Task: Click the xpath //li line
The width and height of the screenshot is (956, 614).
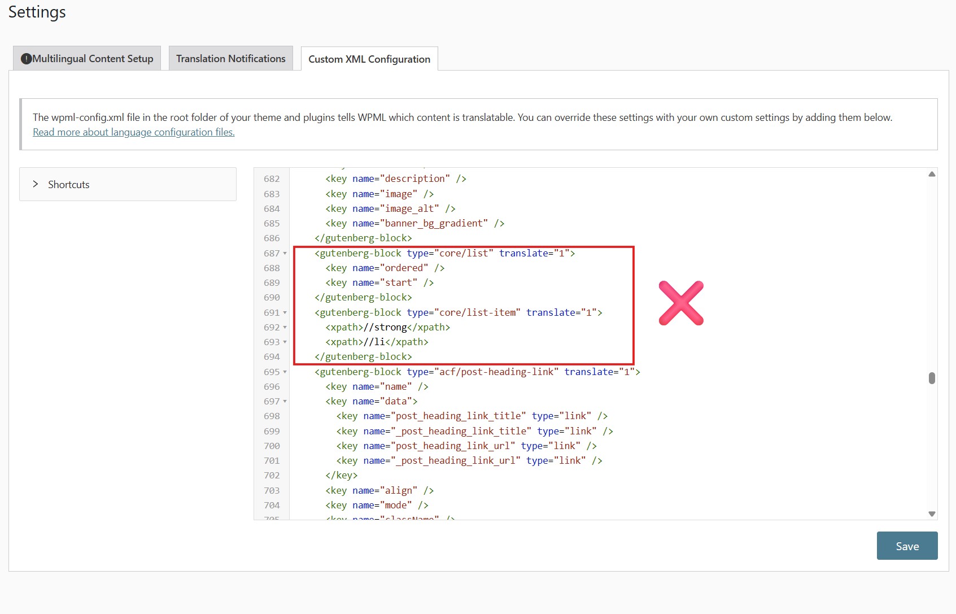Action: pyautogui.click(x=377, y=342)
